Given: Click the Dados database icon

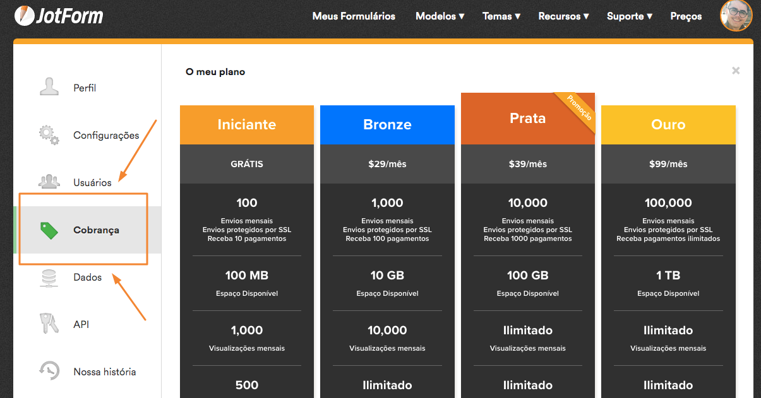Looking at the screenshot, I should click(49, 278).
